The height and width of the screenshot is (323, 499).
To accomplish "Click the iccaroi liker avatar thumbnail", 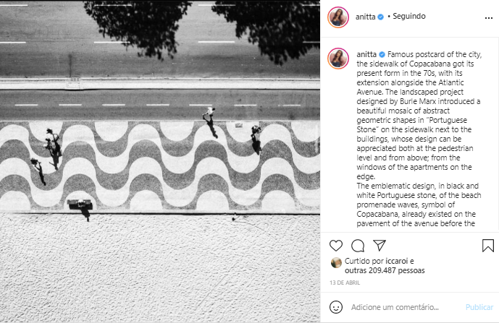I will pos(336,262).
